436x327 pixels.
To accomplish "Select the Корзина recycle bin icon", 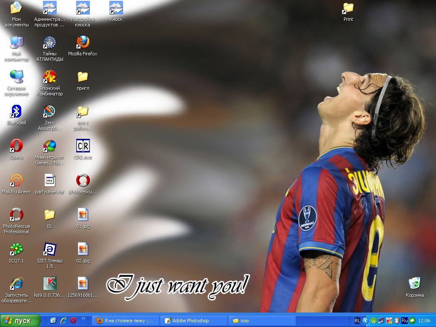I will (x=414, y=284).
